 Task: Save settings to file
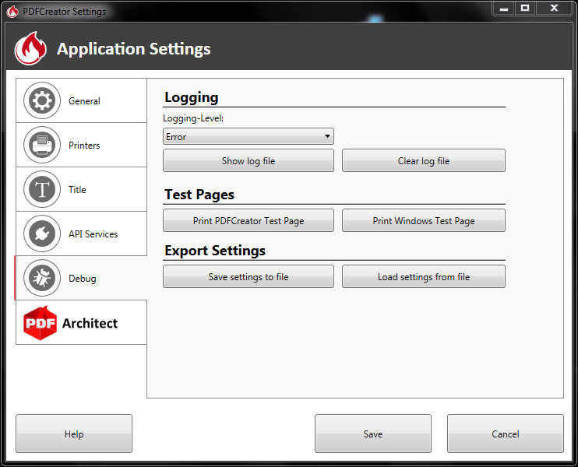click(x=248, y=276)
